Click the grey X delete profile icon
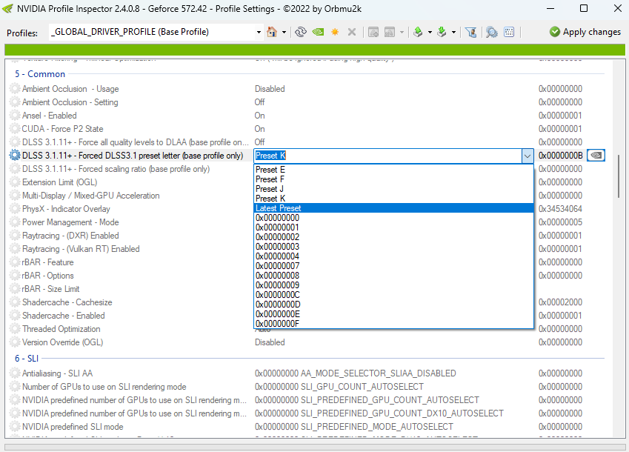Screen dimensions: 629x452 (x=352, y=32)
